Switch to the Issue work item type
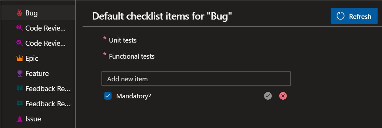 (x=33, y=119)
